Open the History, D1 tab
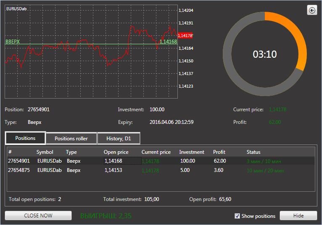 pos(119,139)
